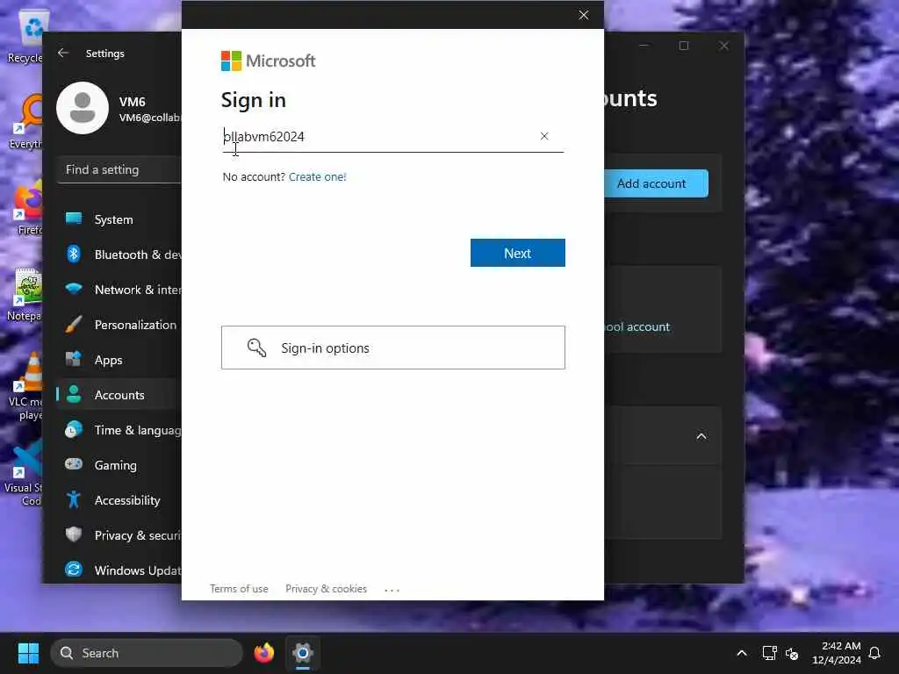Collapse the section with the up chevron

point(701,436)
